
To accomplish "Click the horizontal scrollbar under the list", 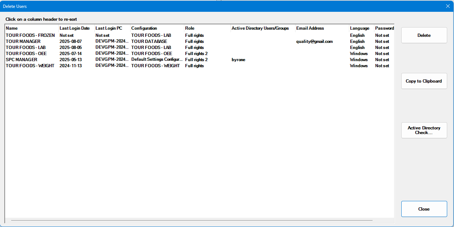I will pyautogui.click(x=191, y=221).
